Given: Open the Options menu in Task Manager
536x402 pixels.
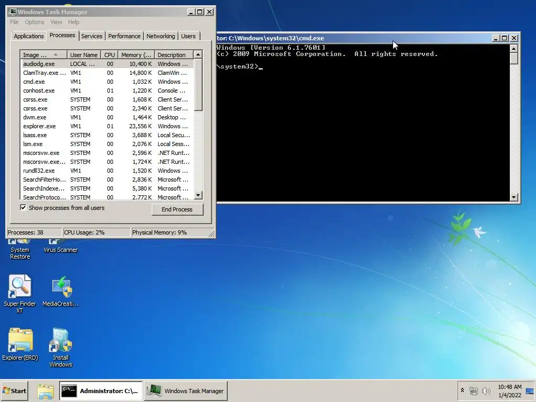Looking at the screenshot, I should click(34, 22).
